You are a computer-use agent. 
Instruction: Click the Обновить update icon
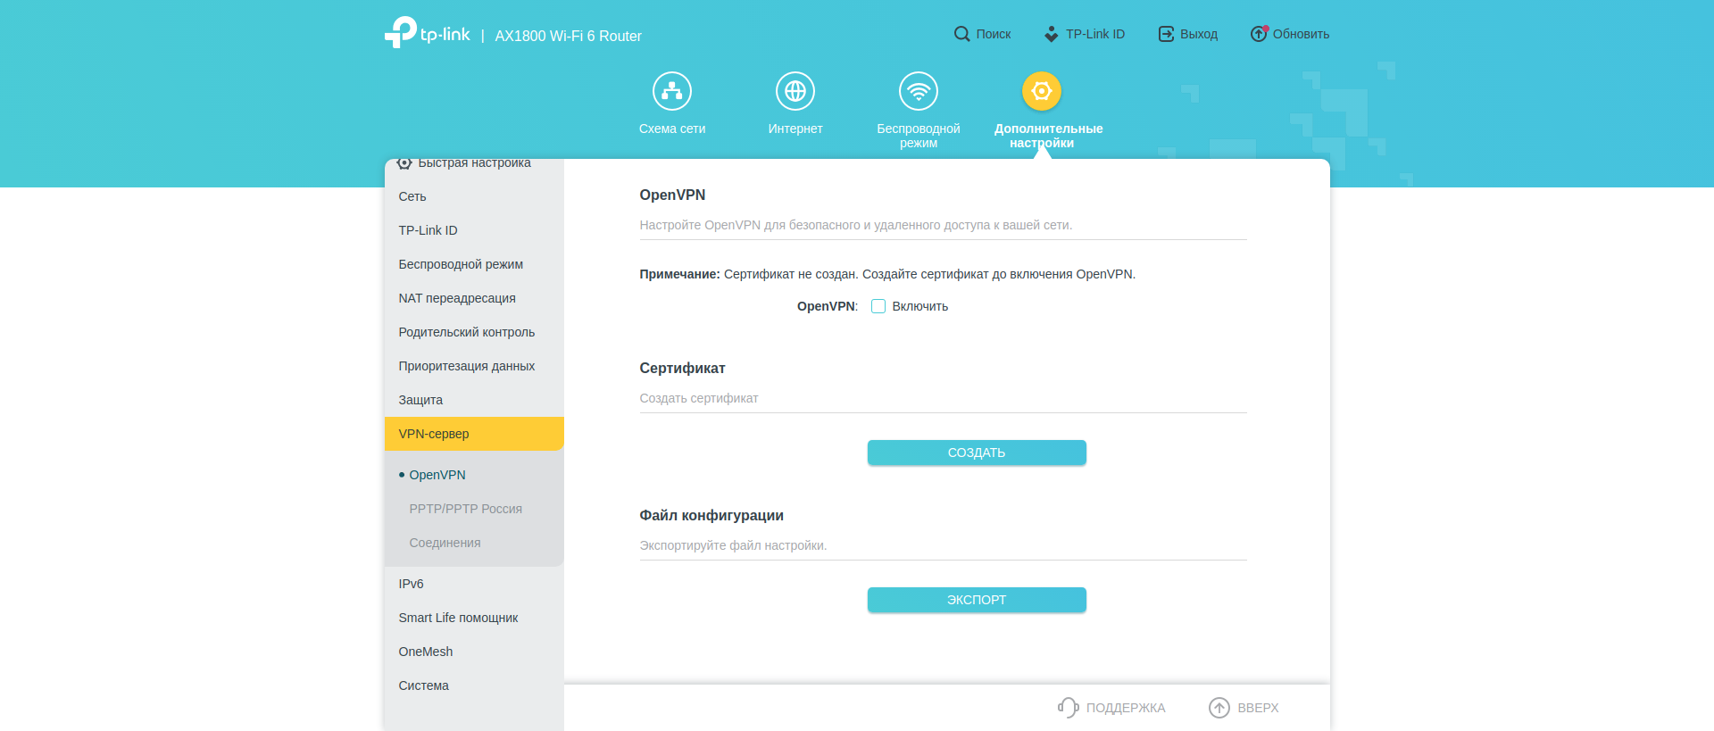(1258, 34)
